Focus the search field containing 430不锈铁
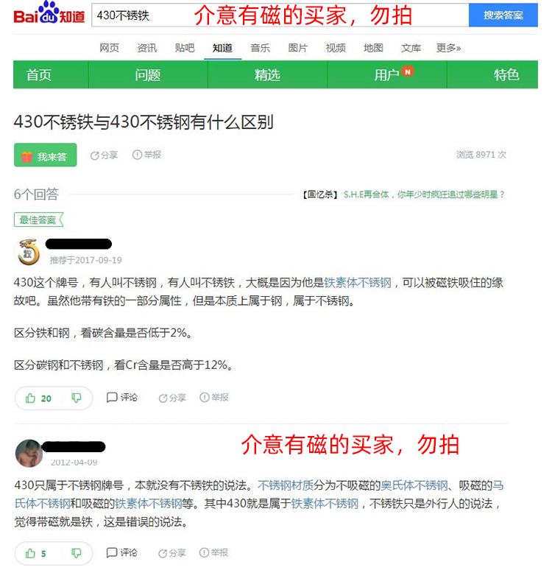552x573 pixels. [x=280, y=15]
